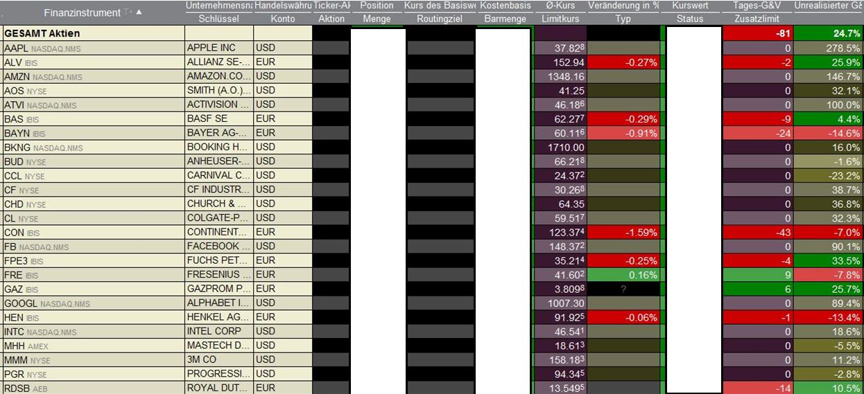Select the CCL NYSE instrument
Image resolution: width=864 pixels, height=394 pixels.
(x=93, y=175)
